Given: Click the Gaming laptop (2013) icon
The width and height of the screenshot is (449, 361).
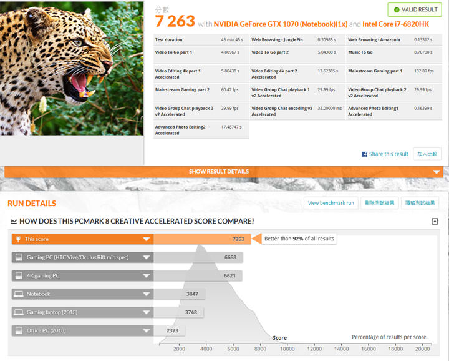Looking at the screenshot, I should [18, 312].
